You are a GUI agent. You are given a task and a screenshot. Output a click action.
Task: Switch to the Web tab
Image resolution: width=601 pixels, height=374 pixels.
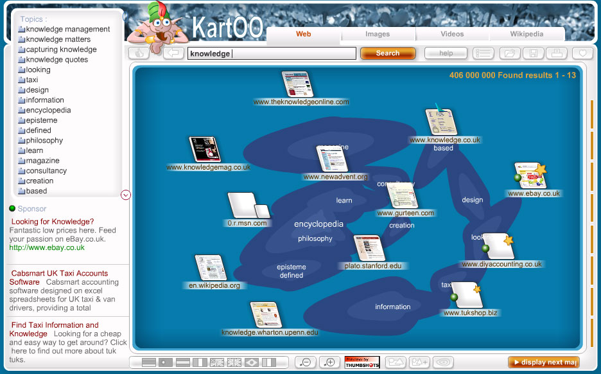click(303, 34)
